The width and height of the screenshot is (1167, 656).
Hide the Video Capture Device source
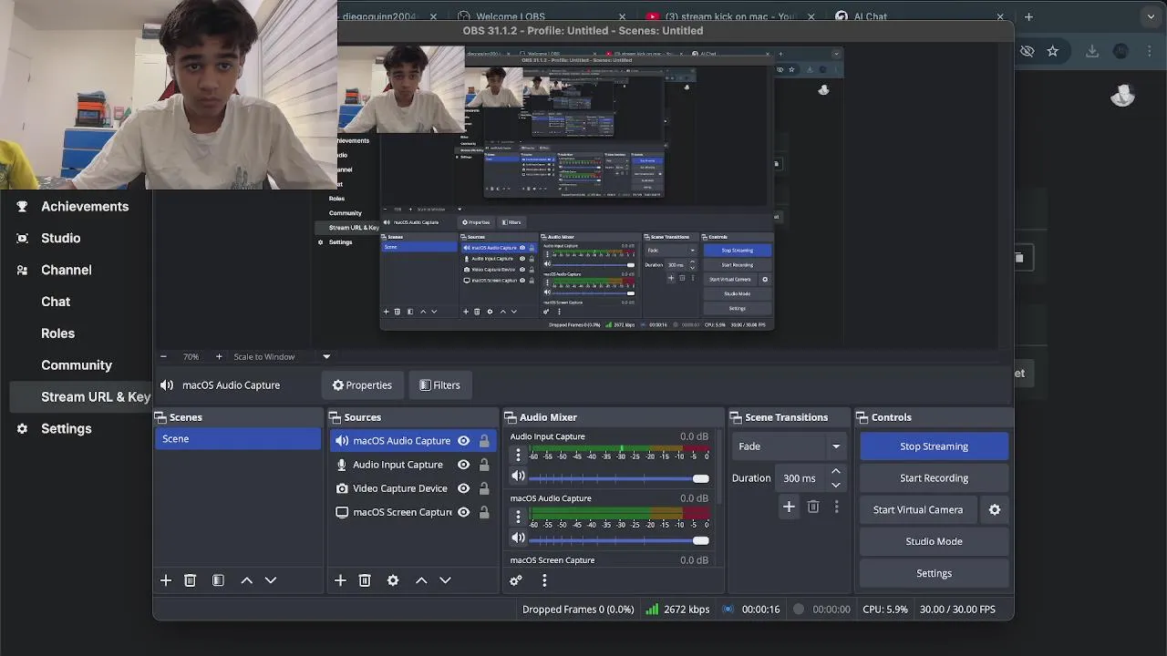[463, 488]
